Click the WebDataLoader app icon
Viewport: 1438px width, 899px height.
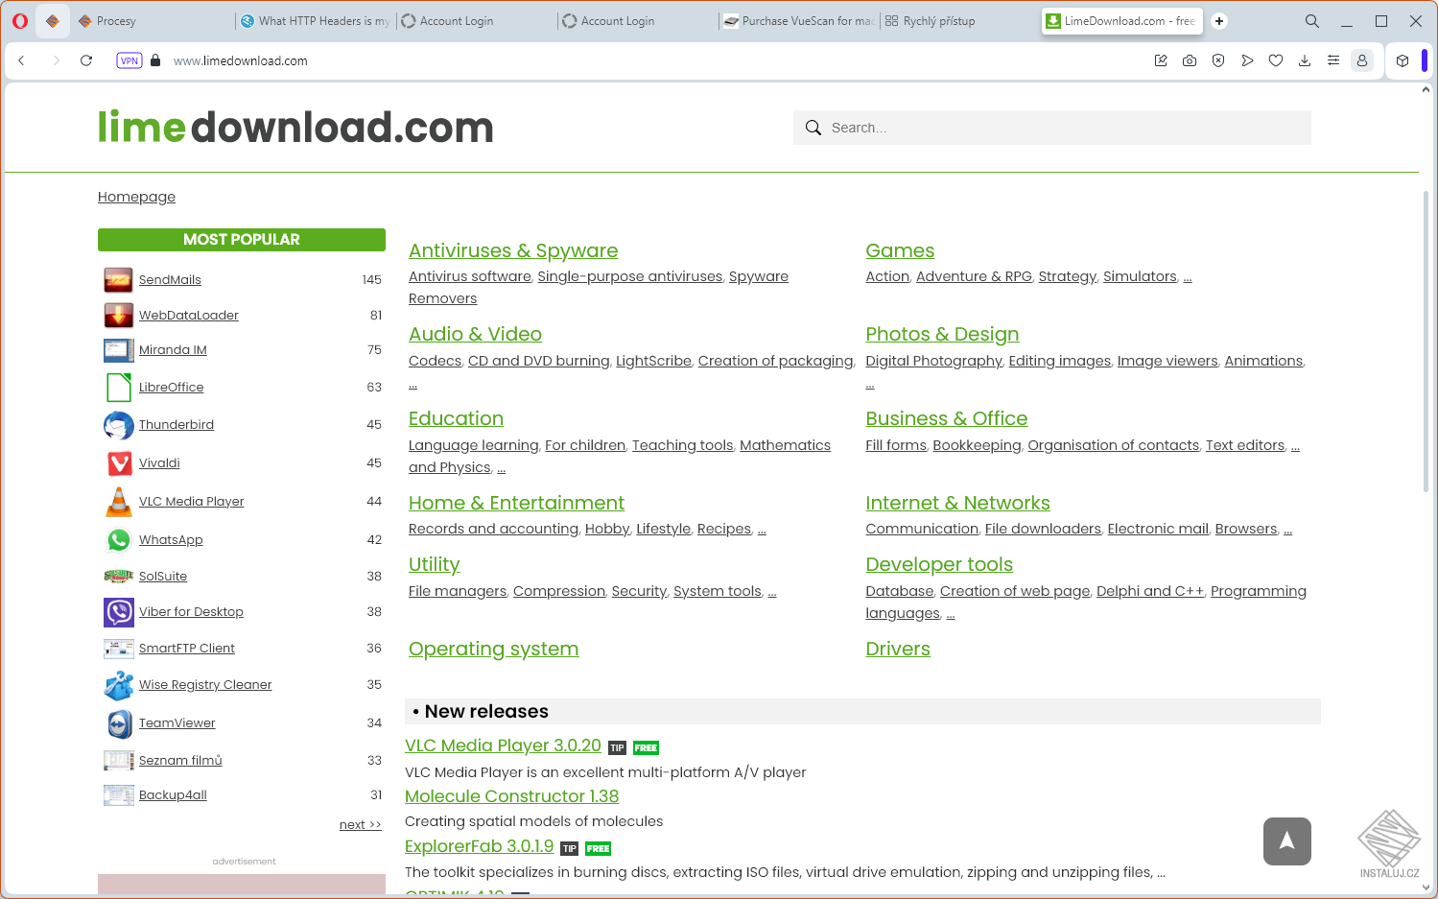118,315
